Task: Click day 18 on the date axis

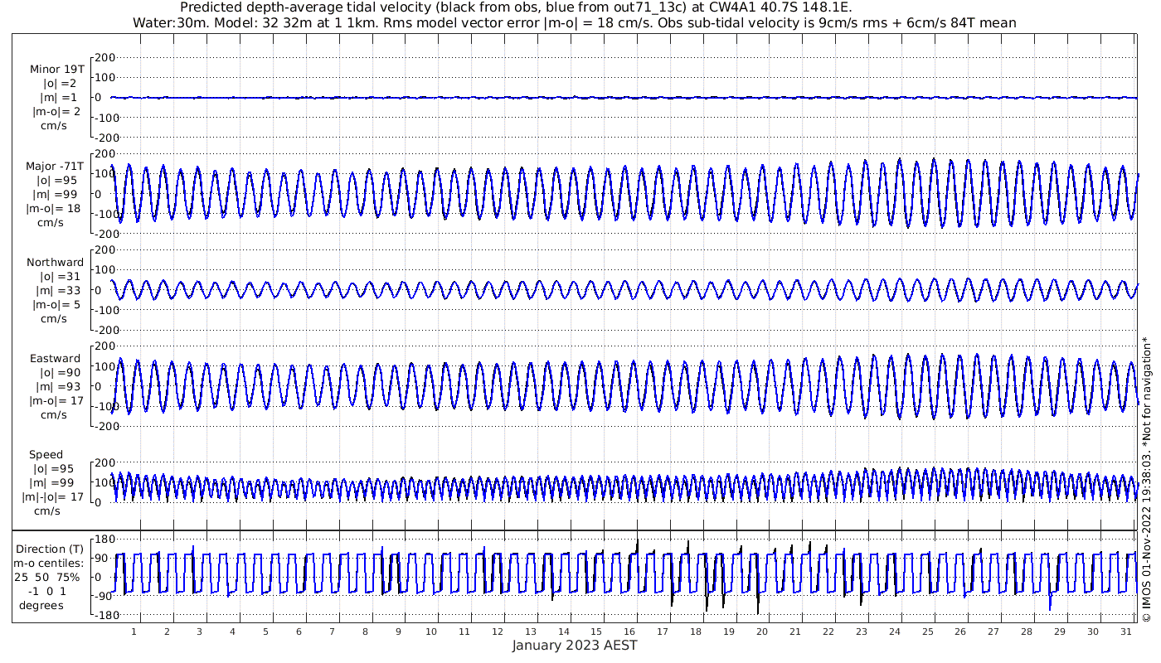Action: pos(696,632)
